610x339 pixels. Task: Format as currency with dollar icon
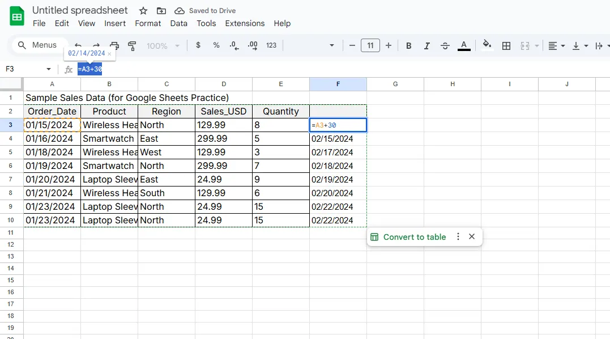pyautogui.click(x=198, y=45)
